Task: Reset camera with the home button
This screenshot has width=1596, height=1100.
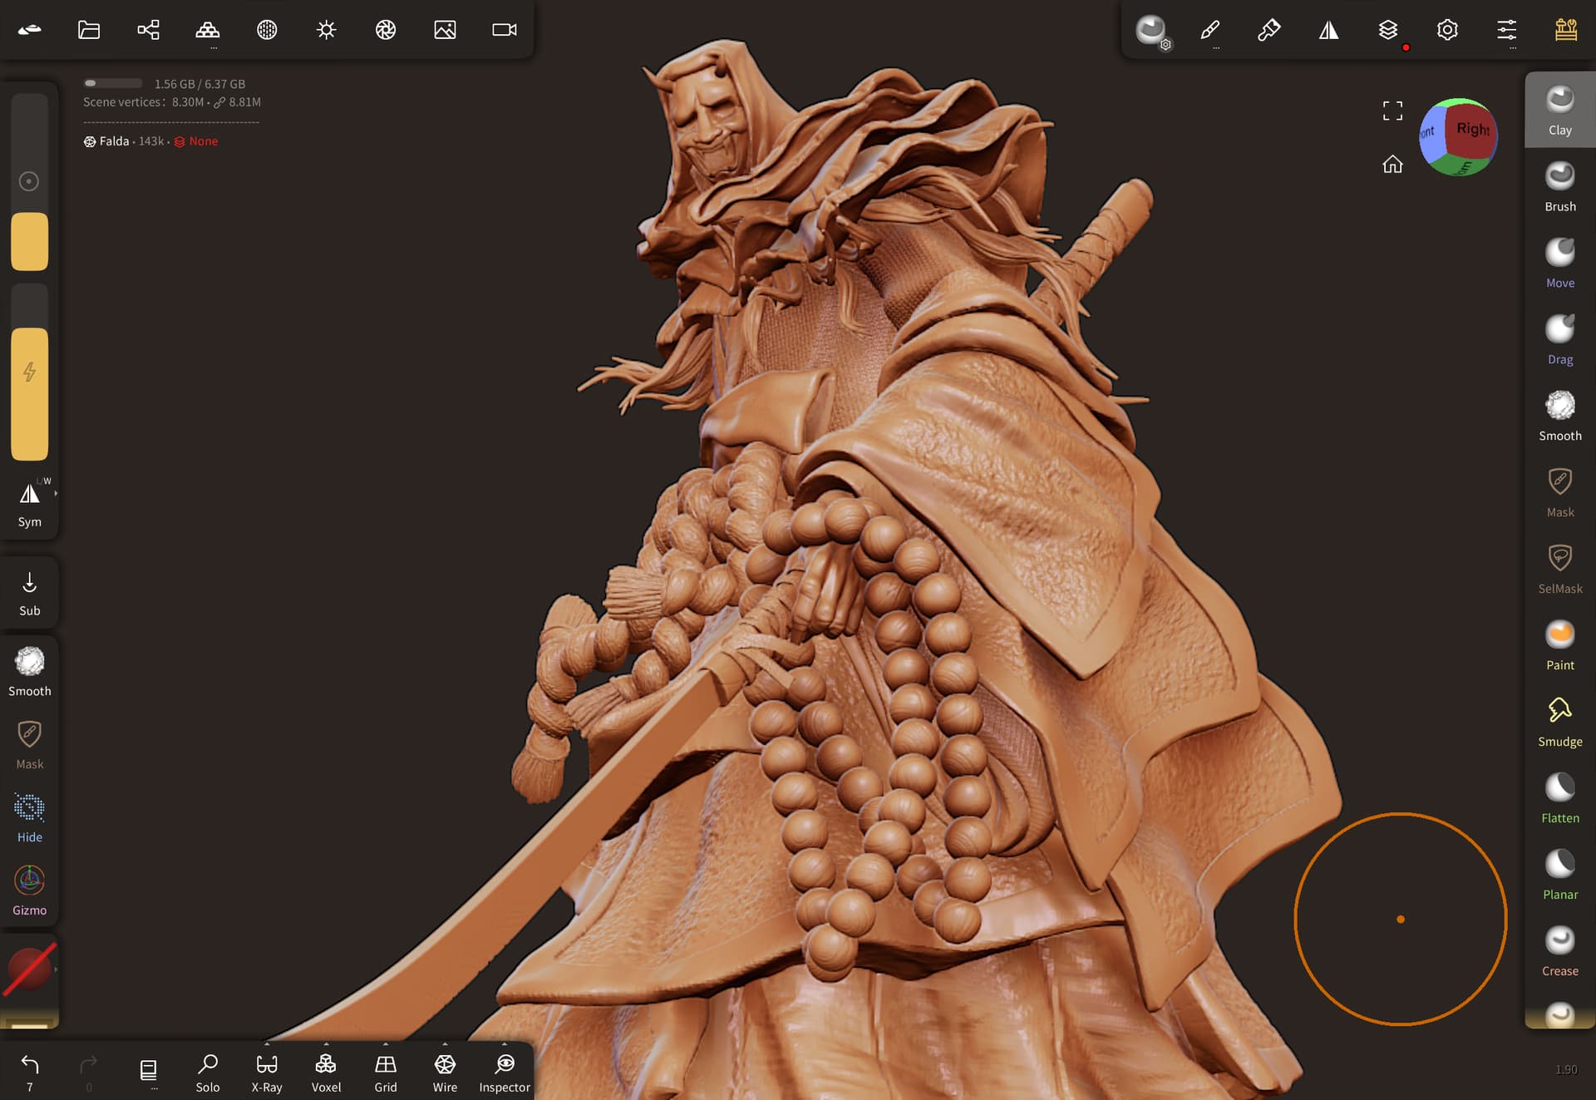Action: coord(1392,165)
